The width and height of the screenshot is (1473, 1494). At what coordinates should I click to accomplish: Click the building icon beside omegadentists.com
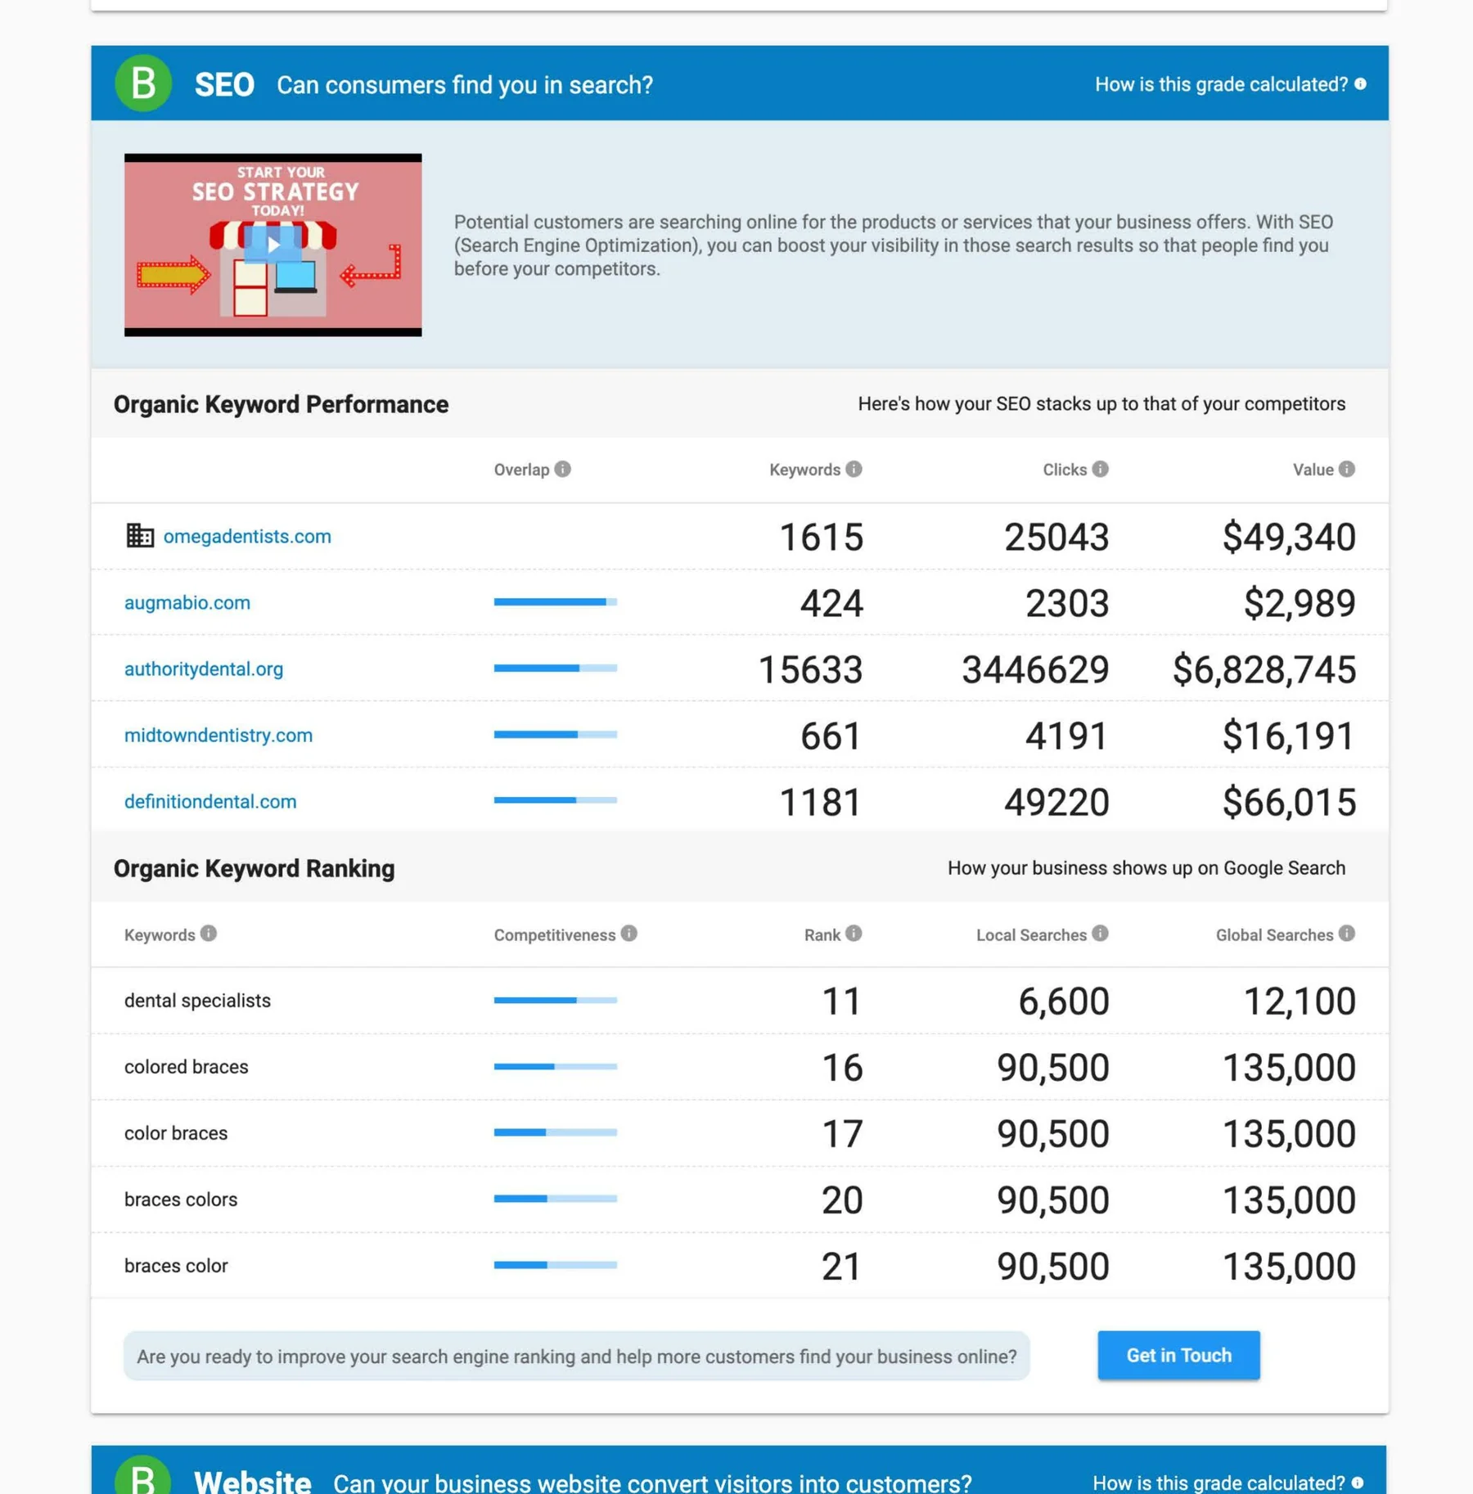click(140, 535)
